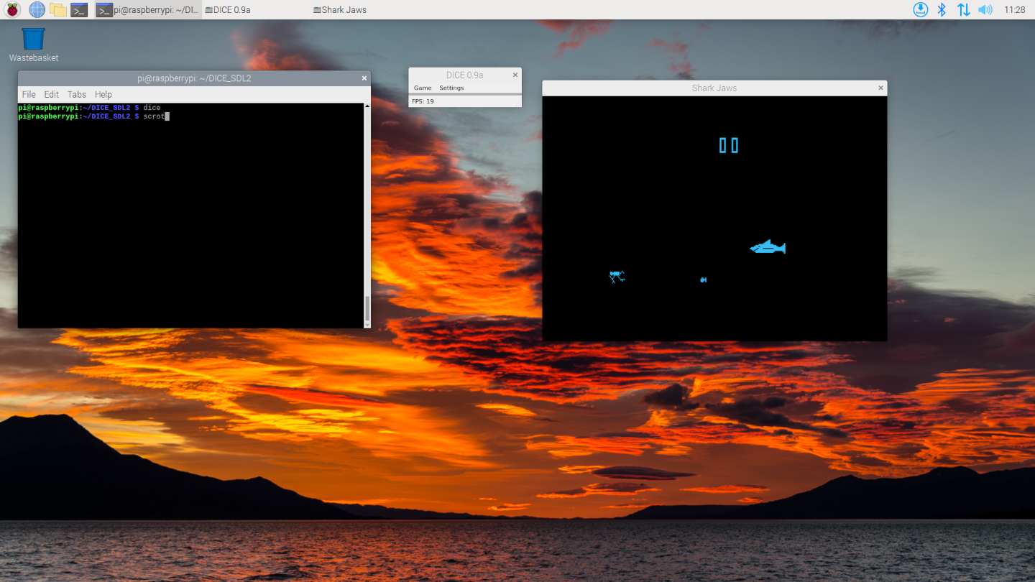
Task: Click the shark sprite in Shark Jaws
Action: pos(768,247)
